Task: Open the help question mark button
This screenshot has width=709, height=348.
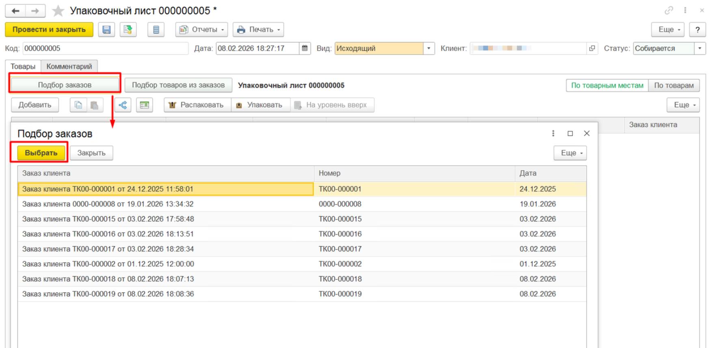Action: [x=698, y=30]
